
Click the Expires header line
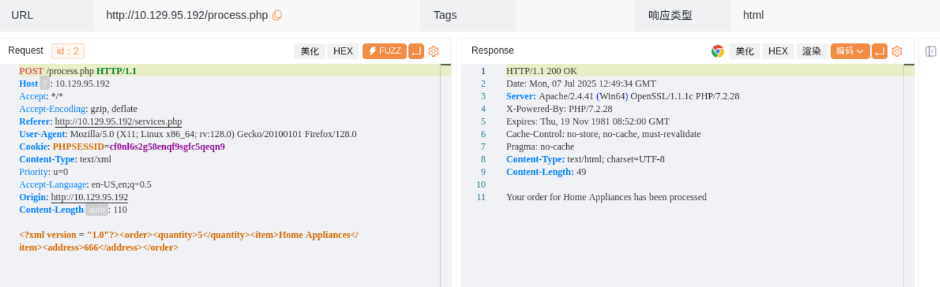click(588, 122)
